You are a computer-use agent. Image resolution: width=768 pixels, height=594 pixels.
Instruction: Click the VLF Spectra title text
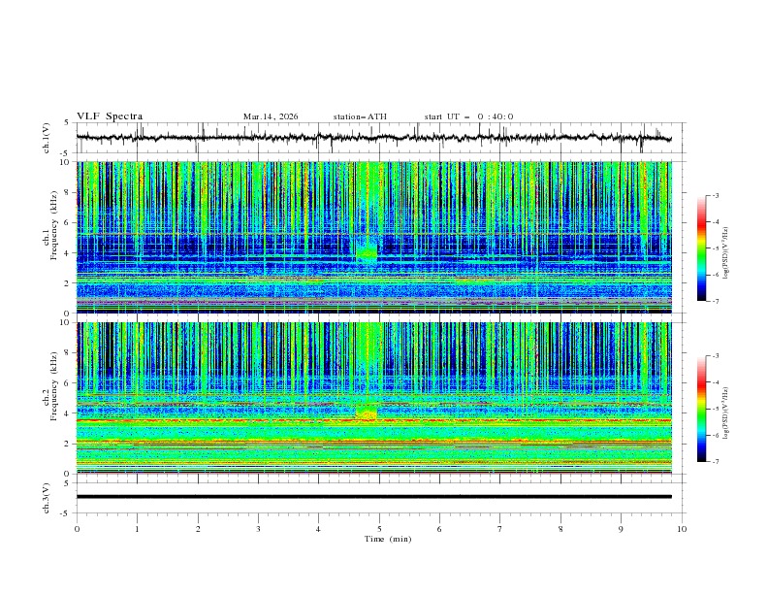110,115
